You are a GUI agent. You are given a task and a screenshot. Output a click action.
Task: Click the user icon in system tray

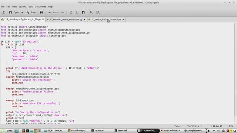click(209, 131)
